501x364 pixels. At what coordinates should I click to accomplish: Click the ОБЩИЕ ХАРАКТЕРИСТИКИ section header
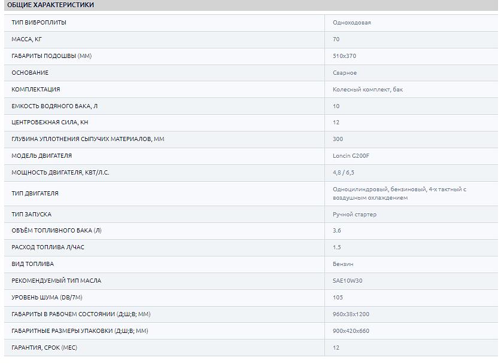pos(50,5)
